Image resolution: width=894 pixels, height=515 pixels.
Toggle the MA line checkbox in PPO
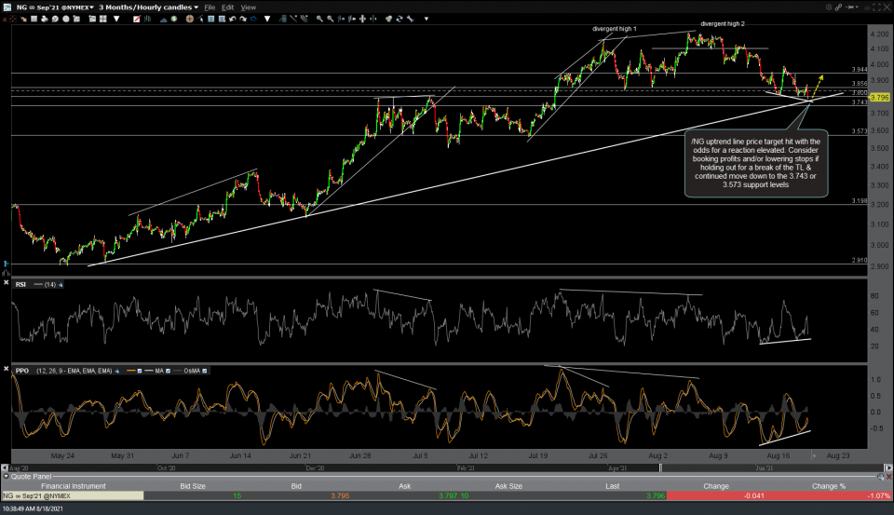point(168,371)
